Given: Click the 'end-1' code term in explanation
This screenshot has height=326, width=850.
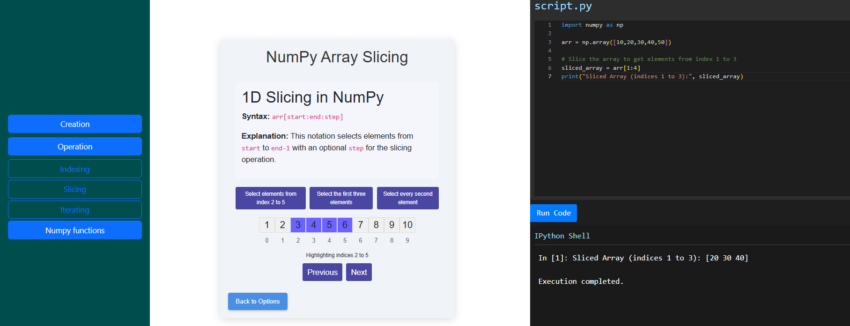Looking at the screenshot, I should 281,148.
